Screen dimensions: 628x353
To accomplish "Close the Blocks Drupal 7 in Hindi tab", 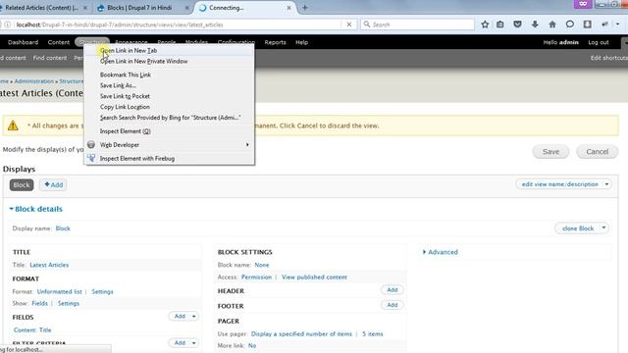I will (x=187, y=8).
